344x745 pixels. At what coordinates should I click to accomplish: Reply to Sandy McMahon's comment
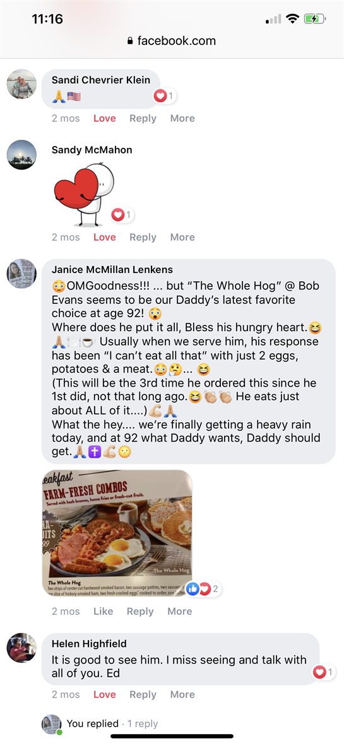(143, 237)
